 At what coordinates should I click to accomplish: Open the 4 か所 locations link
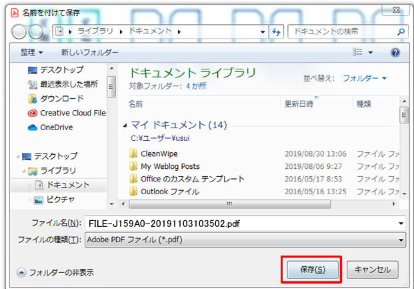(196, 86)
